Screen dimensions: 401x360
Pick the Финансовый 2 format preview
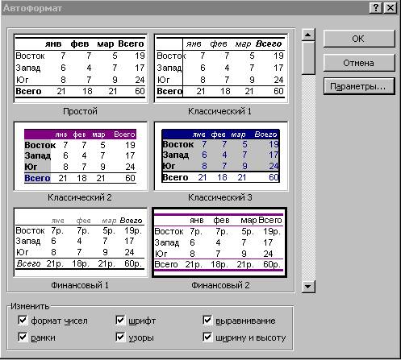pos(219,242)
